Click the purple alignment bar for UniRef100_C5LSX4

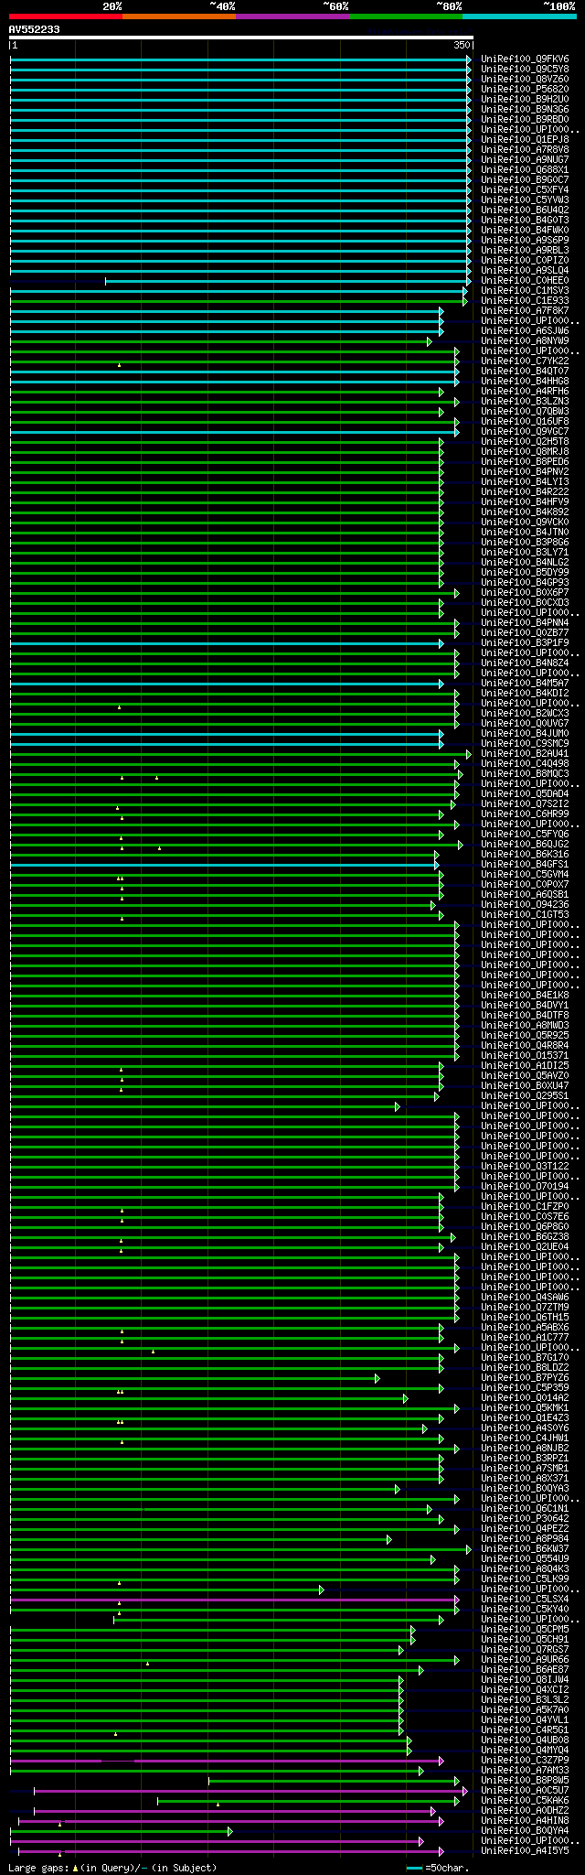235,1600
